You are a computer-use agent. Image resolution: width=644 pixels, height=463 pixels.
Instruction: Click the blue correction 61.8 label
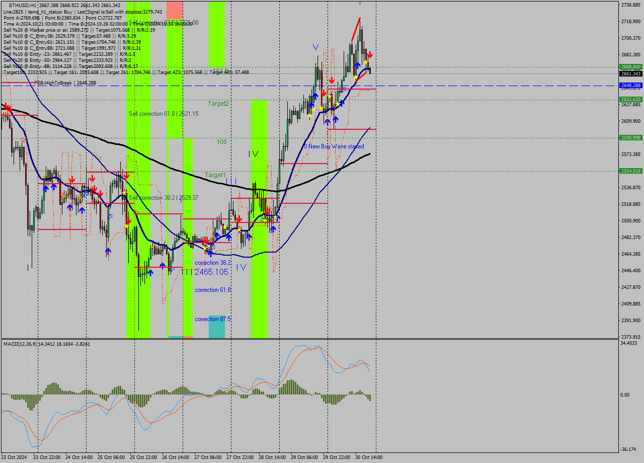click(x=213, y=290)
